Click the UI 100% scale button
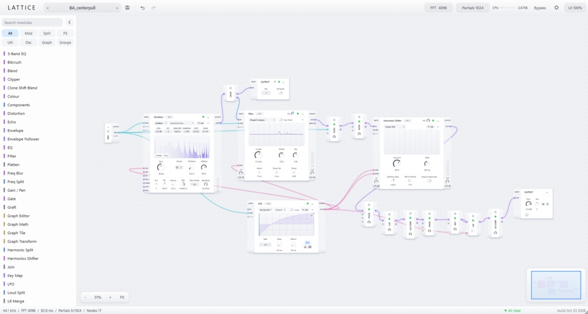Viewport: 588px width, 314px height. pos(575,7)
